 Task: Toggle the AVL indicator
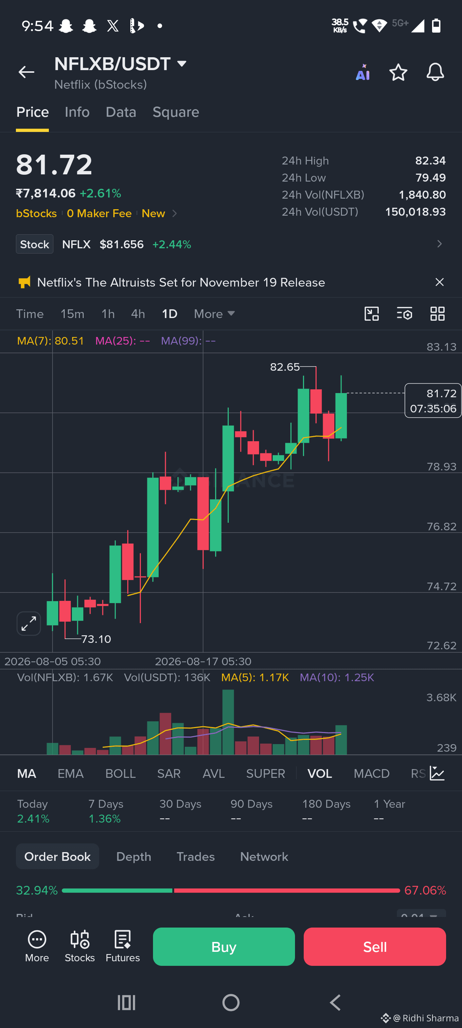coord(213,774)
